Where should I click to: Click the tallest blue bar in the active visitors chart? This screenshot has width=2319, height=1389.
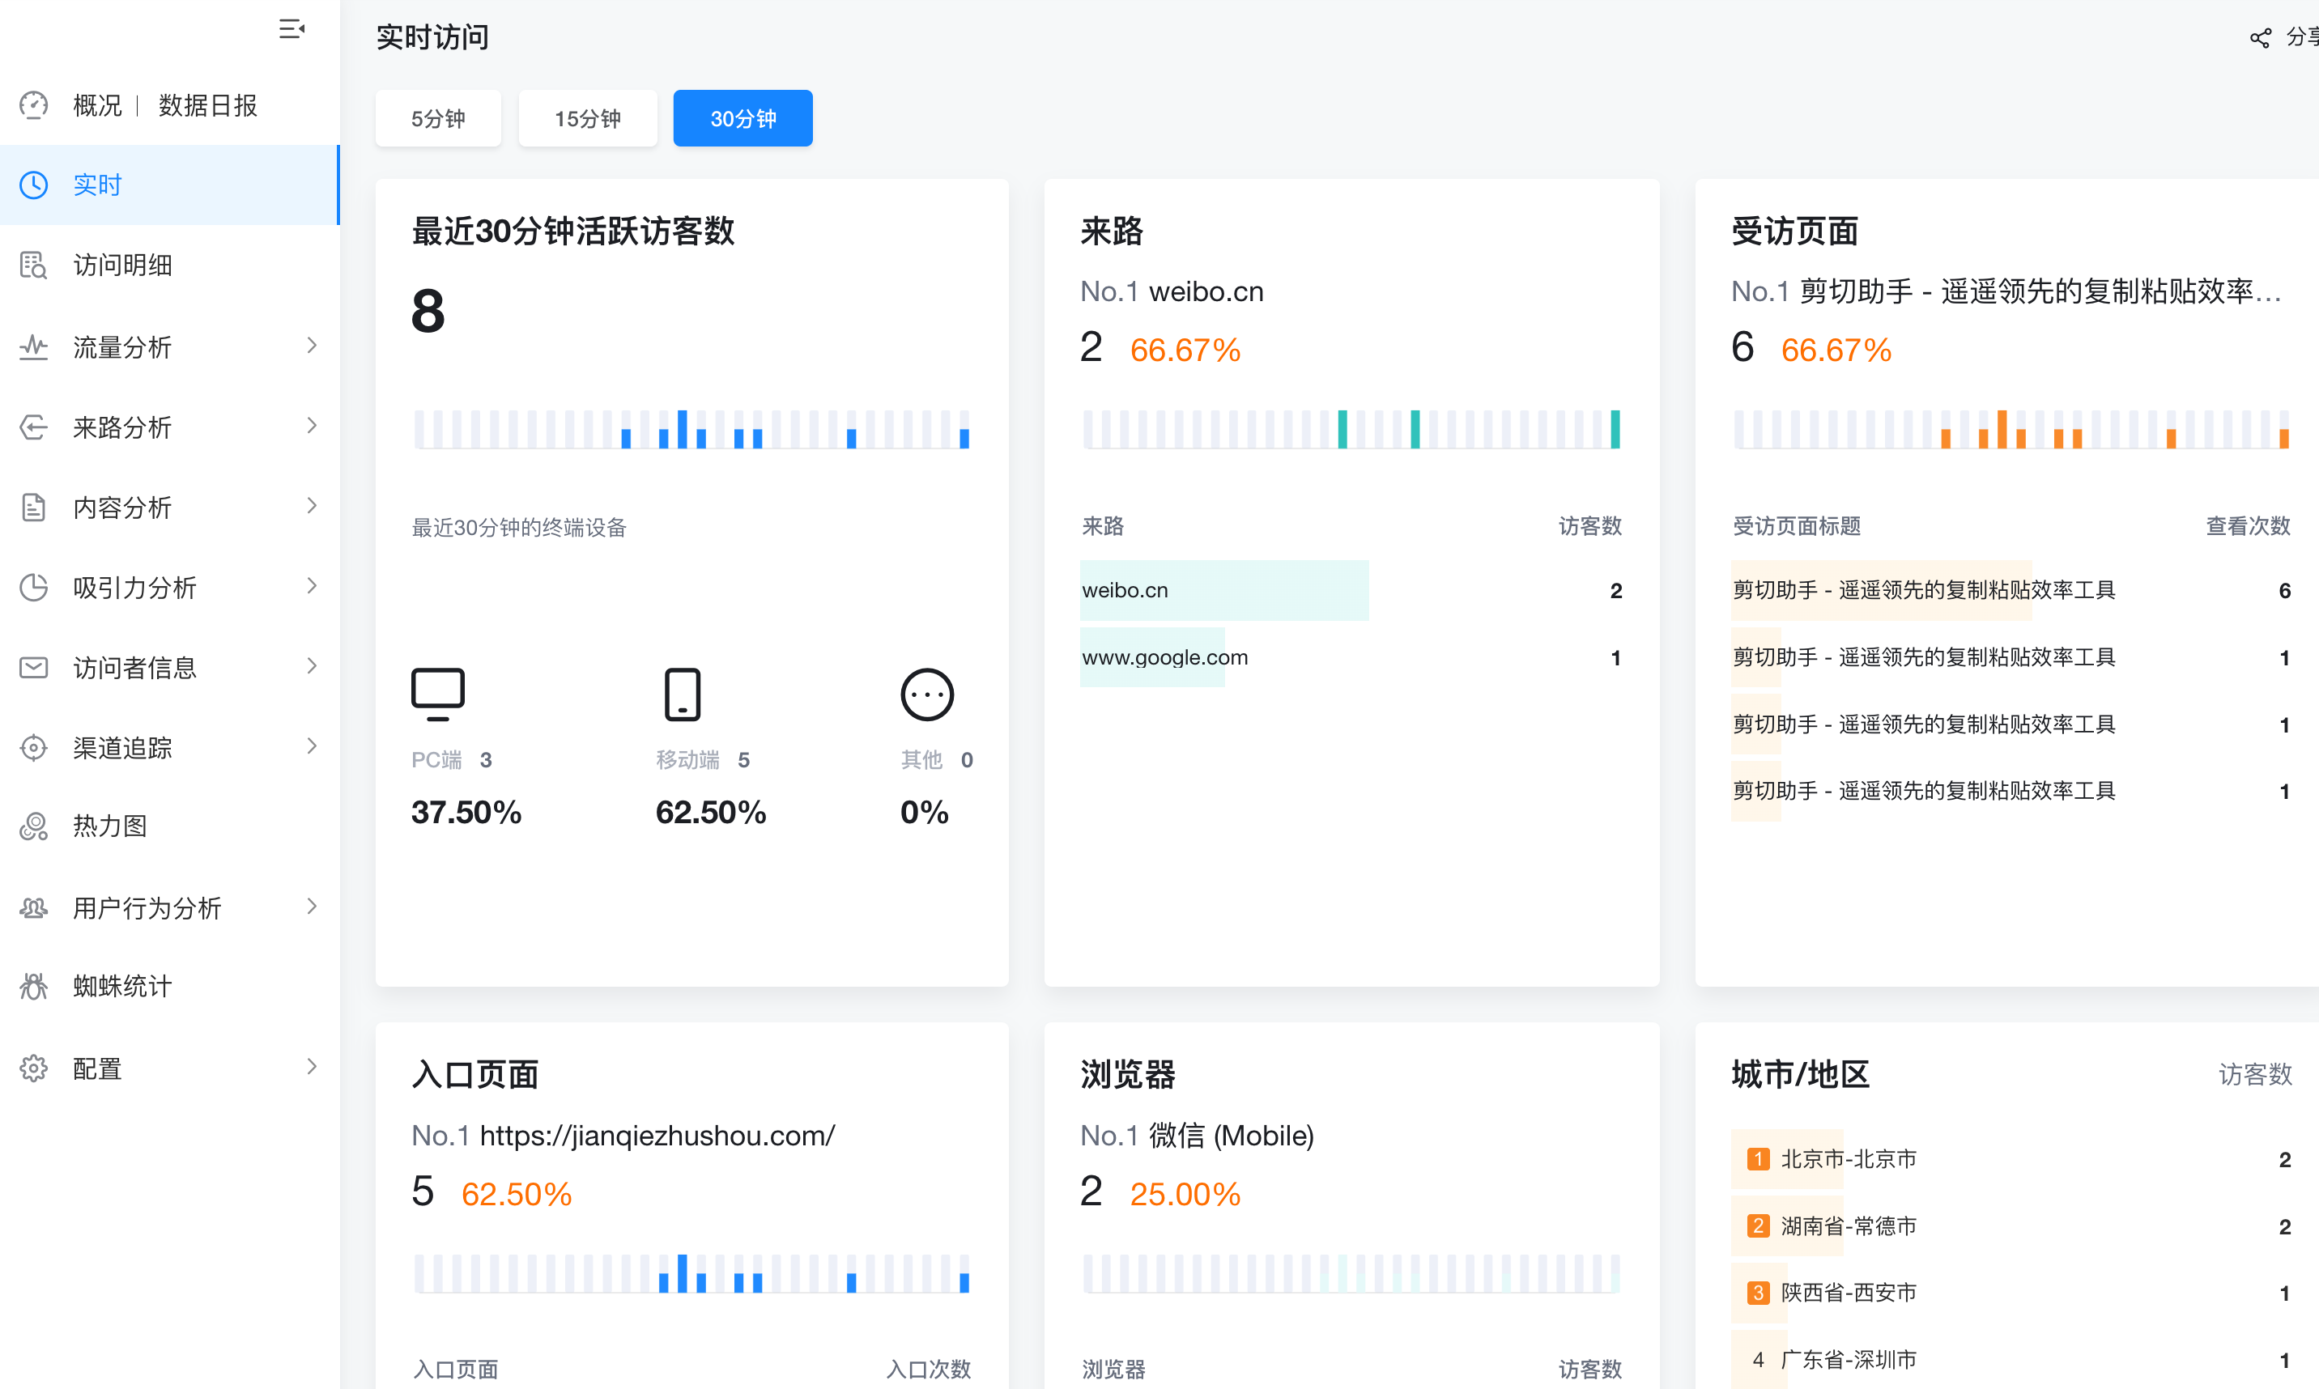pos(683,430)
